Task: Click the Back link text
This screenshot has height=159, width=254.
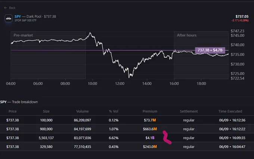Action: (12, 8)
